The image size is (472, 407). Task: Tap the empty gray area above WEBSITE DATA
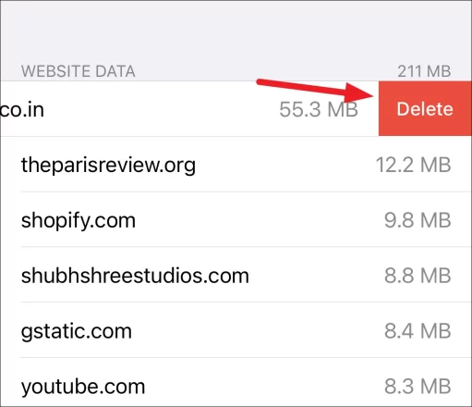[x=236, y=31]
